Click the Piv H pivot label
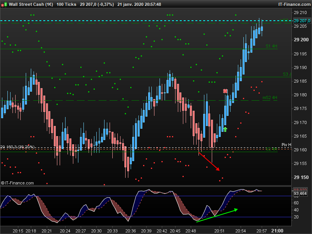 coord(286,145)
